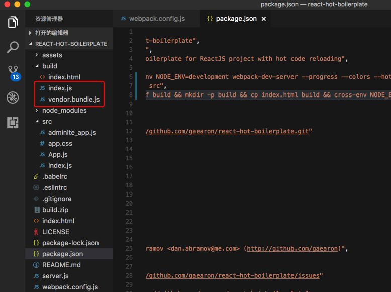This screenshot has height=292, width=391.
Task: Open root index.html file
Action: [x=69, y=221]
